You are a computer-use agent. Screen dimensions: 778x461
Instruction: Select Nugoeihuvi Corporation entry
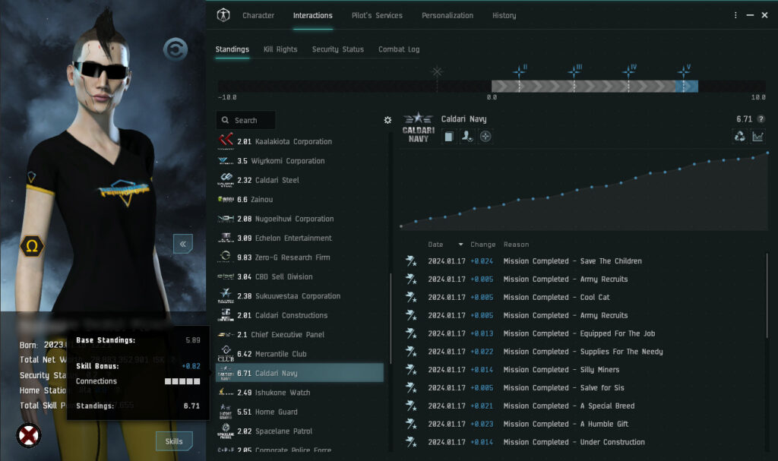(x=299, y=219)
